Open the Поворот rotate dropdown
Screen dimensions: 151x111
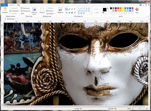51,14
